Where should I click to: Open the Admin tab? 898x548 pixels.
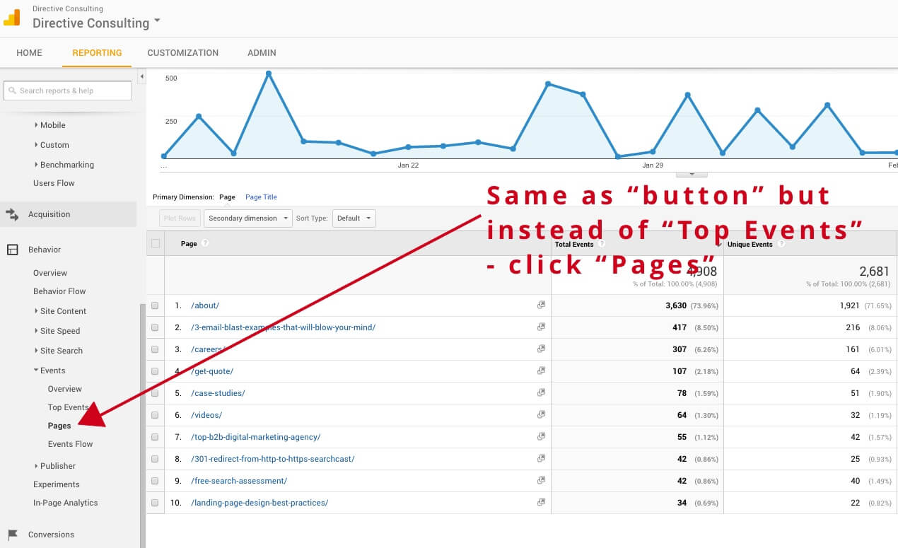(x=262, y=53)
